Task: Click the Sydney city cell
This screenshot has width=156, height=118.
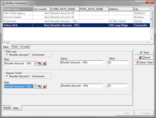Action: pyautogui.click(x=142, y=21)
